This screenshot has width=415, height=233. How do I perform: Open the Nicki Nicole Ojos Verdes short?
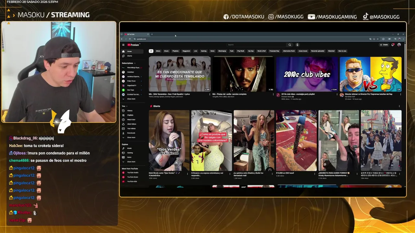[169, 140]
